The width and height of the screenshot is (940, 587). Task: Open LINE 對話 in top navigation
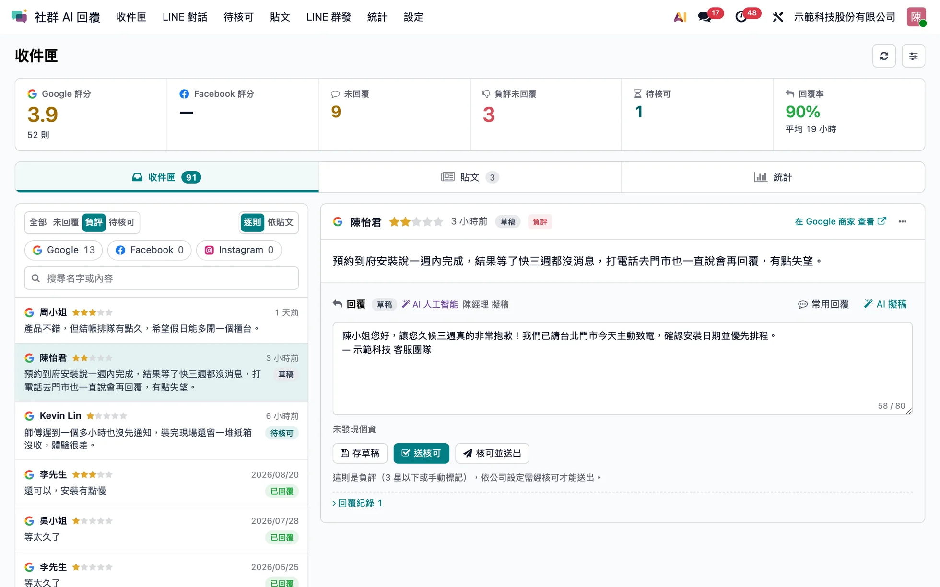(185, 17)
